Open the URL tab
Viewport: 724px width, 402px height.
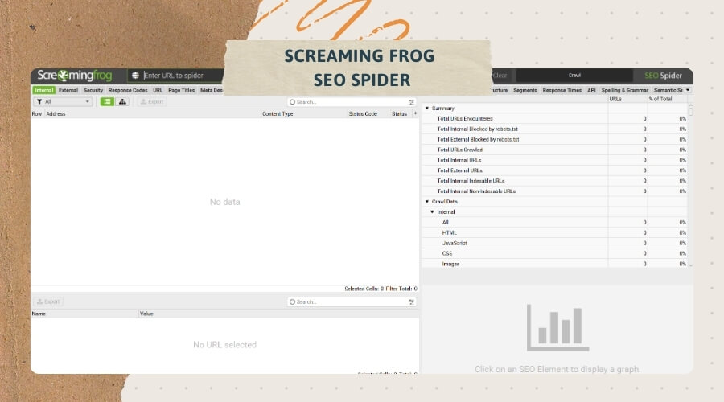coord(158,91)
